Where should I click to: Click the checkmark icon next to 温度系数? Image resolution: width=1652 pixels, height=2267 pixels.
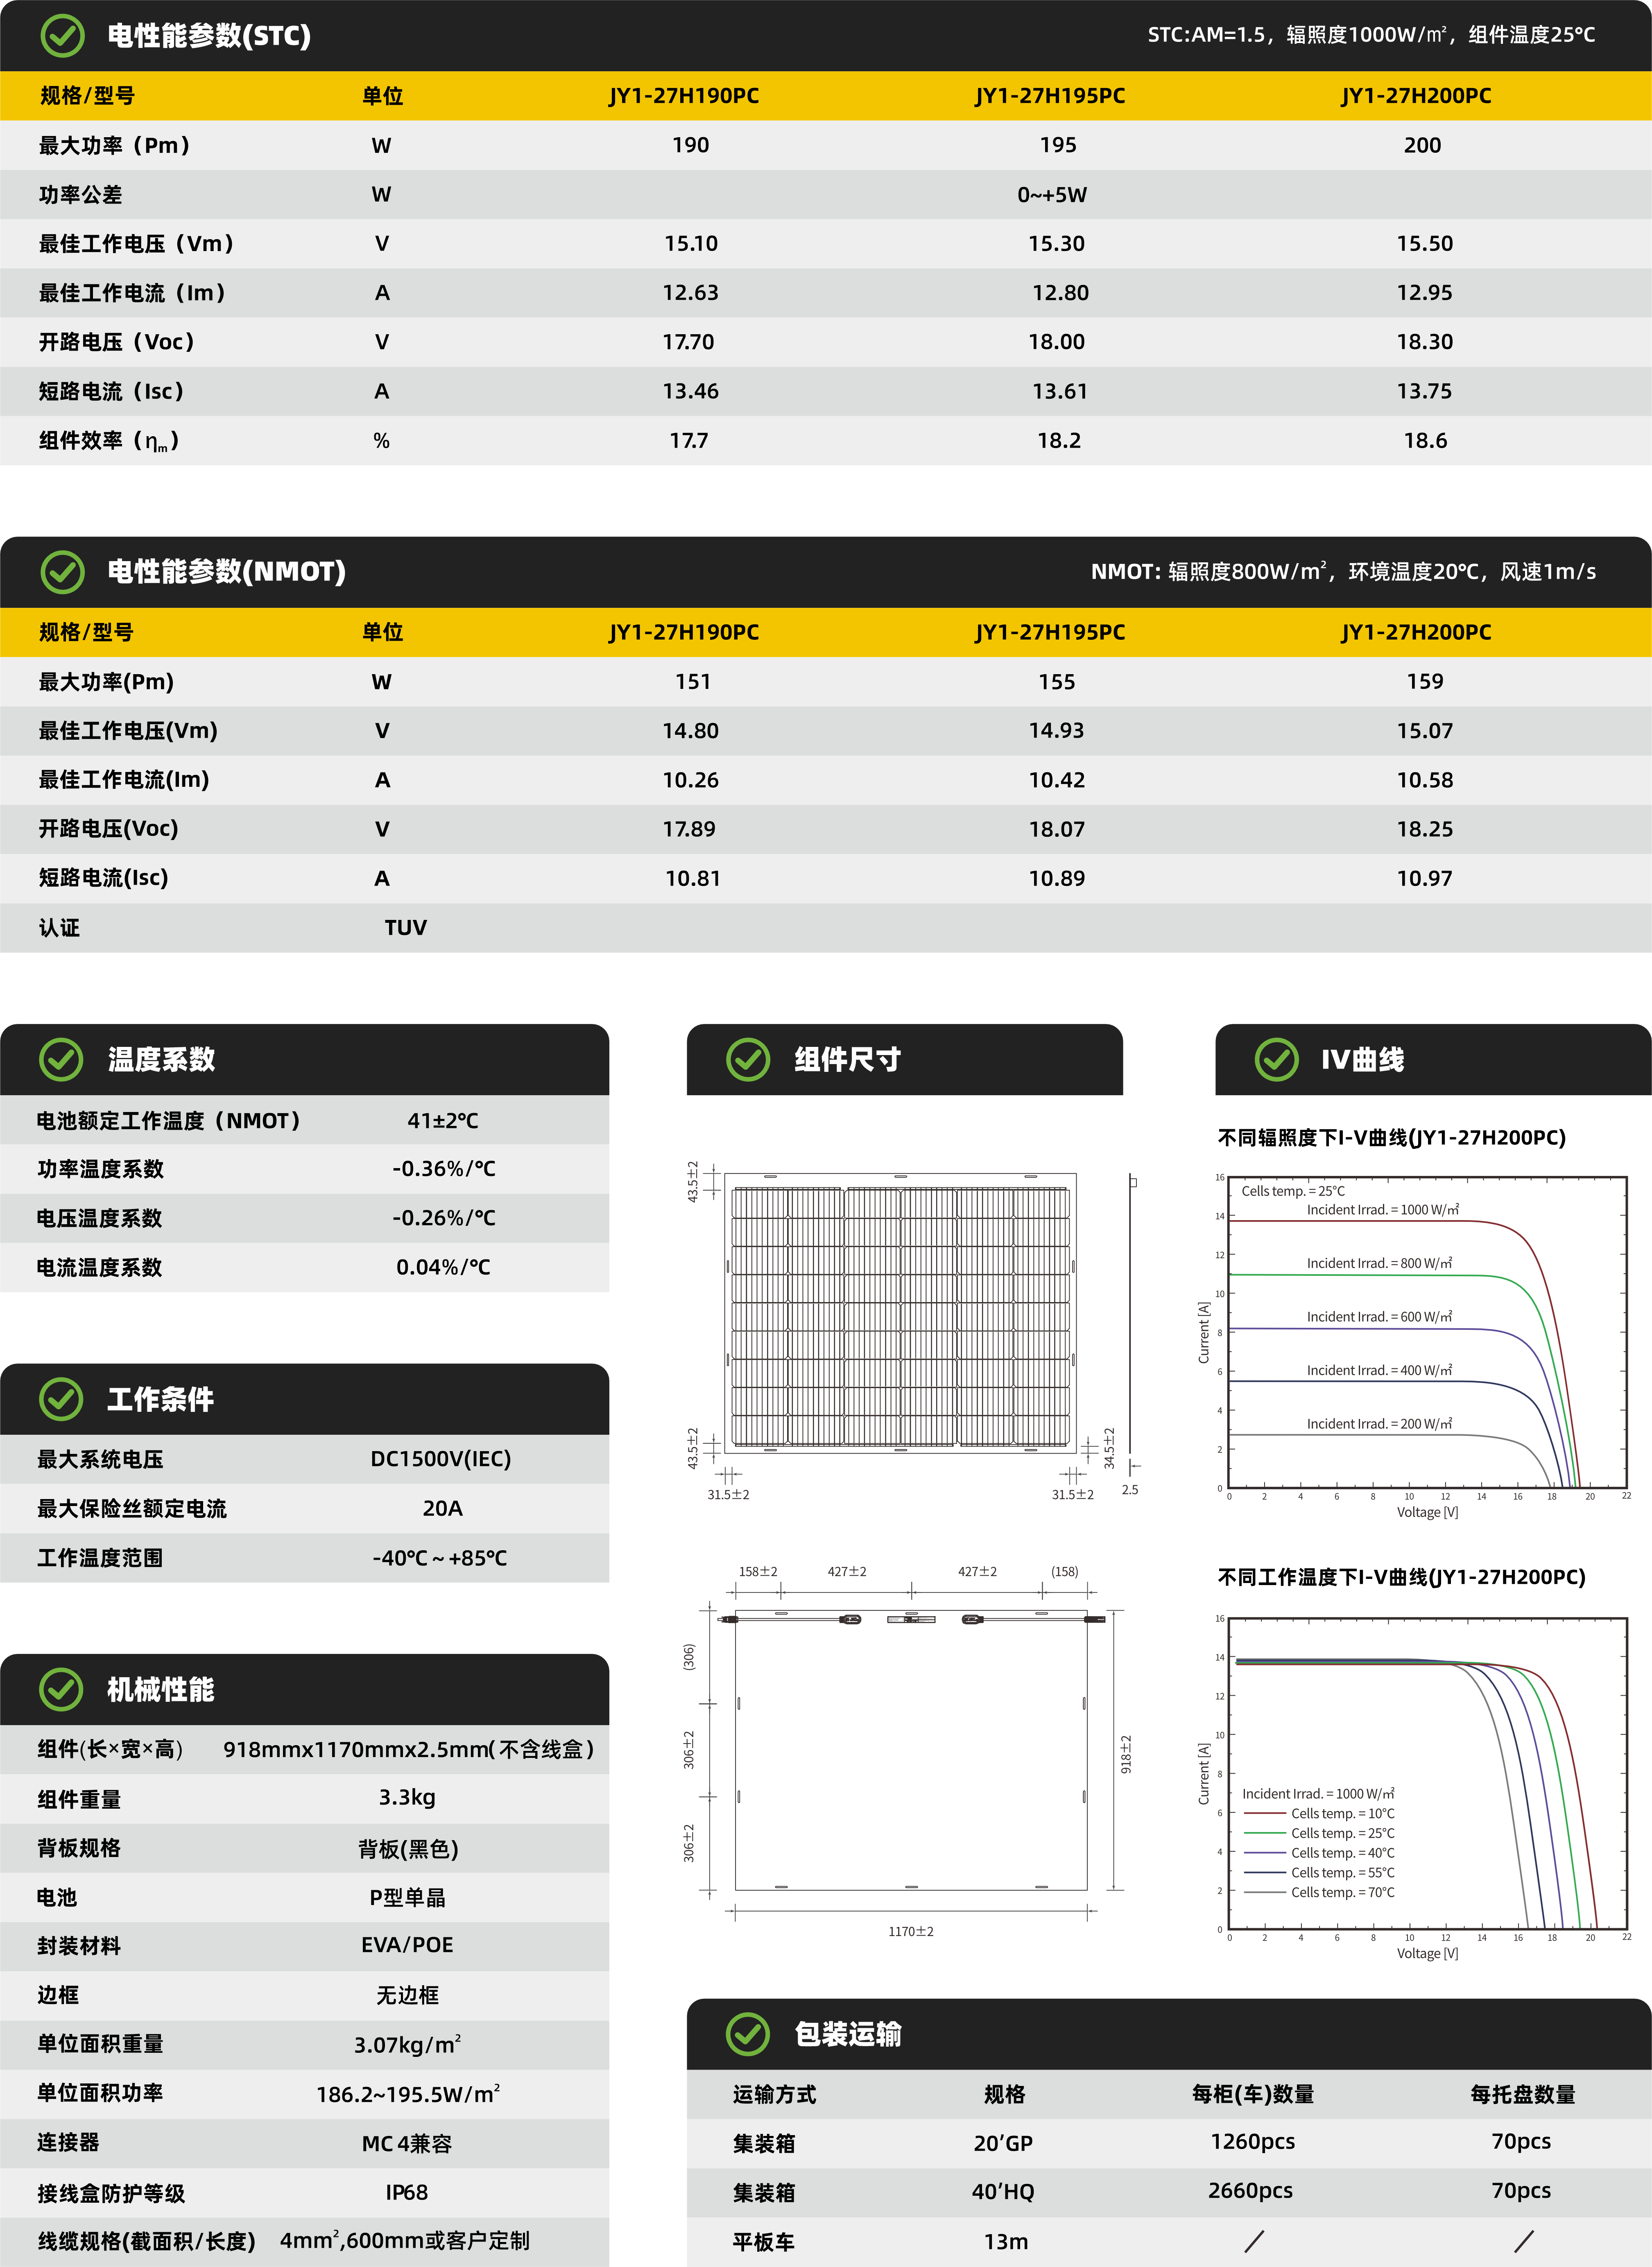point(61,1059)
